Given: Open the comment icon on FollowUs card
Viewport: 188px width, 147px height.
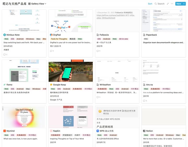Looking at the screenshot, I should [x=98, y=51].
